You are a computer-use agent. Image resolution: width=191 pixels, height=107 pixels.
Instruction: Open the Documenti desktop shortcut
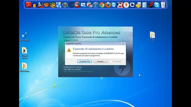[25, 37]
